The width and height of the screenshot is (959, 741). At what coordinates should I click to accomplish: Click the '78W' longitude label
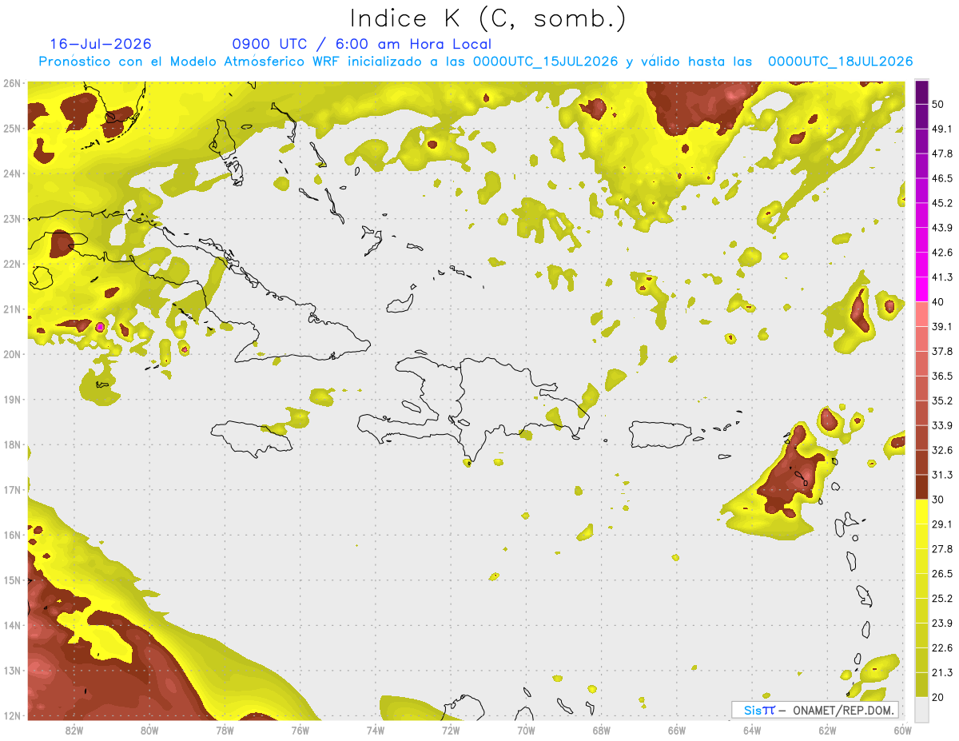click(x=225, y=730)
